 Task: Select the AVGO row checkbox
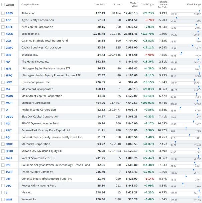(x=3, y=34)
